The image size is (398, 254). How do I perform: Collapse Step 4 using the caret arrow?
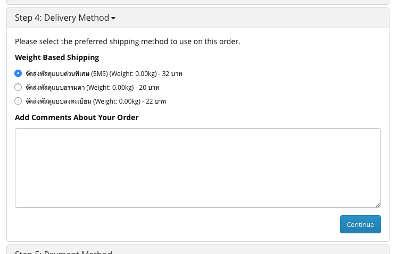[x=113, y=18]
